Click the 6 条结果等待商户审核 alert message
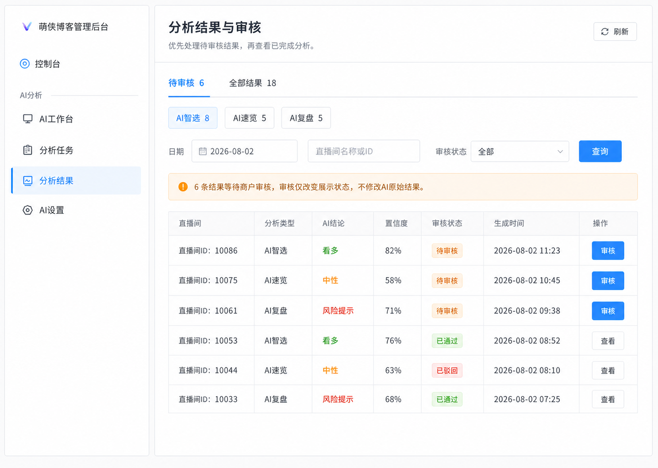Image resolution: width=658 pixels, height=468 pixels. click(310, 187)
